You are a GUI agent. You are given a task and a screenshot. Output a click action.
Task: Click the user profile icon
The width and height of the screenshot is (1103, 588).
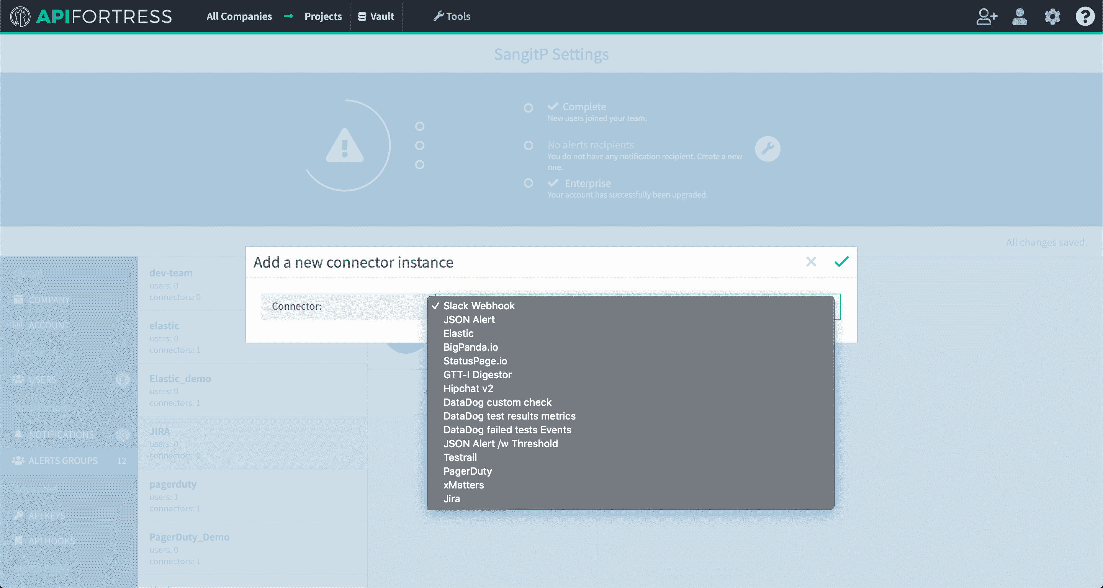tap(1020, 17)
